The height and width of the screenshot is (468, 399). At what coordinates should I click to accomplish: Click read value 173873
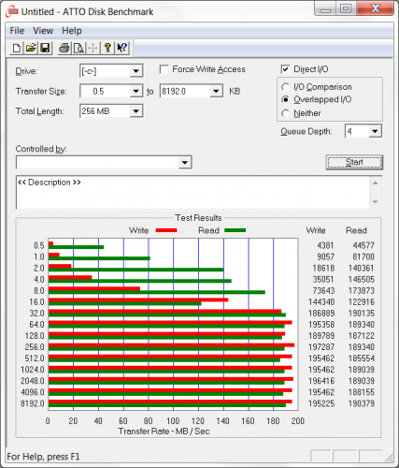362,291
